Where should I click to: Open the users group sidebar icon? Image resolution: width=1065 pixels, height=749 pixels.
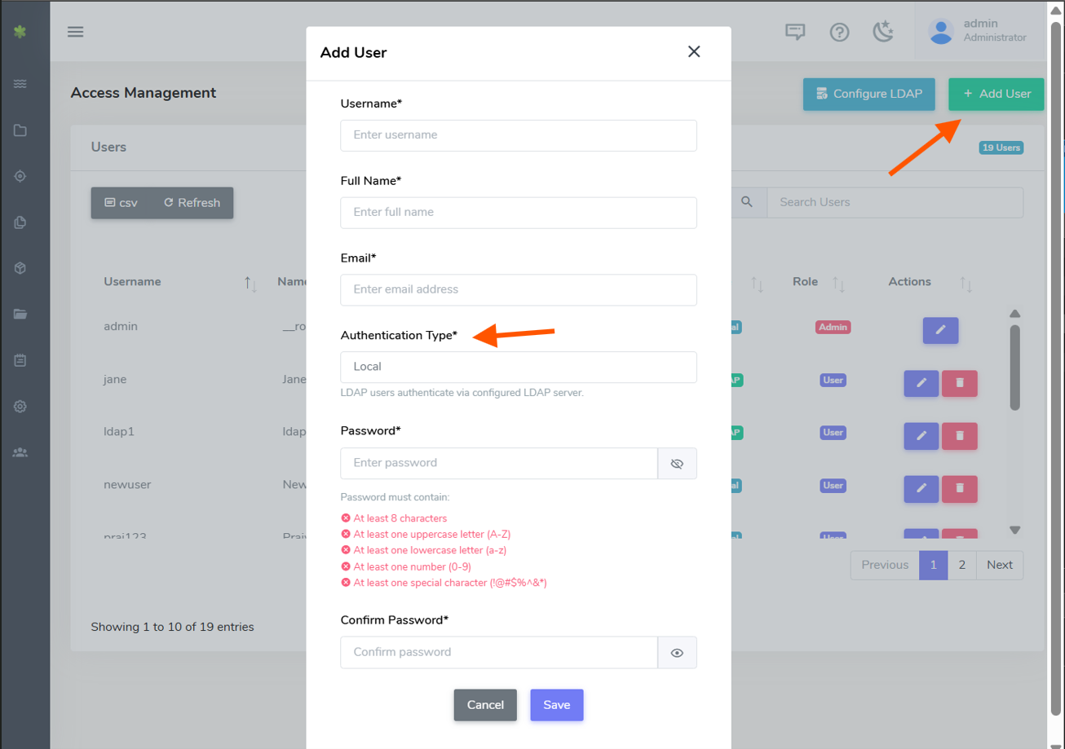[x=20, y=452]
